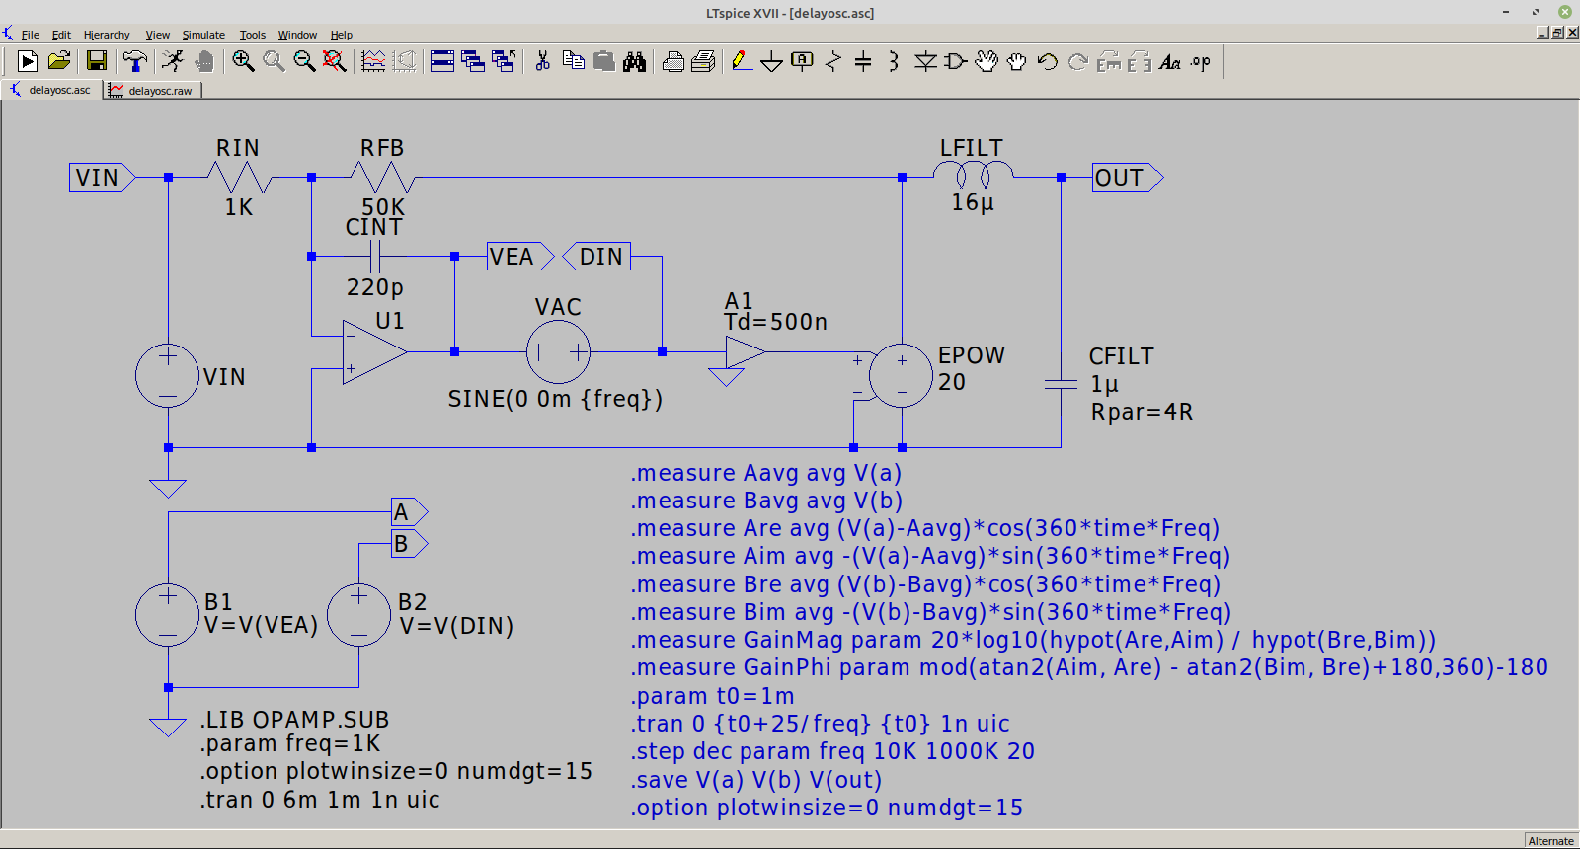
Task: Click the VIN input port label
Action: click(103, 178)
